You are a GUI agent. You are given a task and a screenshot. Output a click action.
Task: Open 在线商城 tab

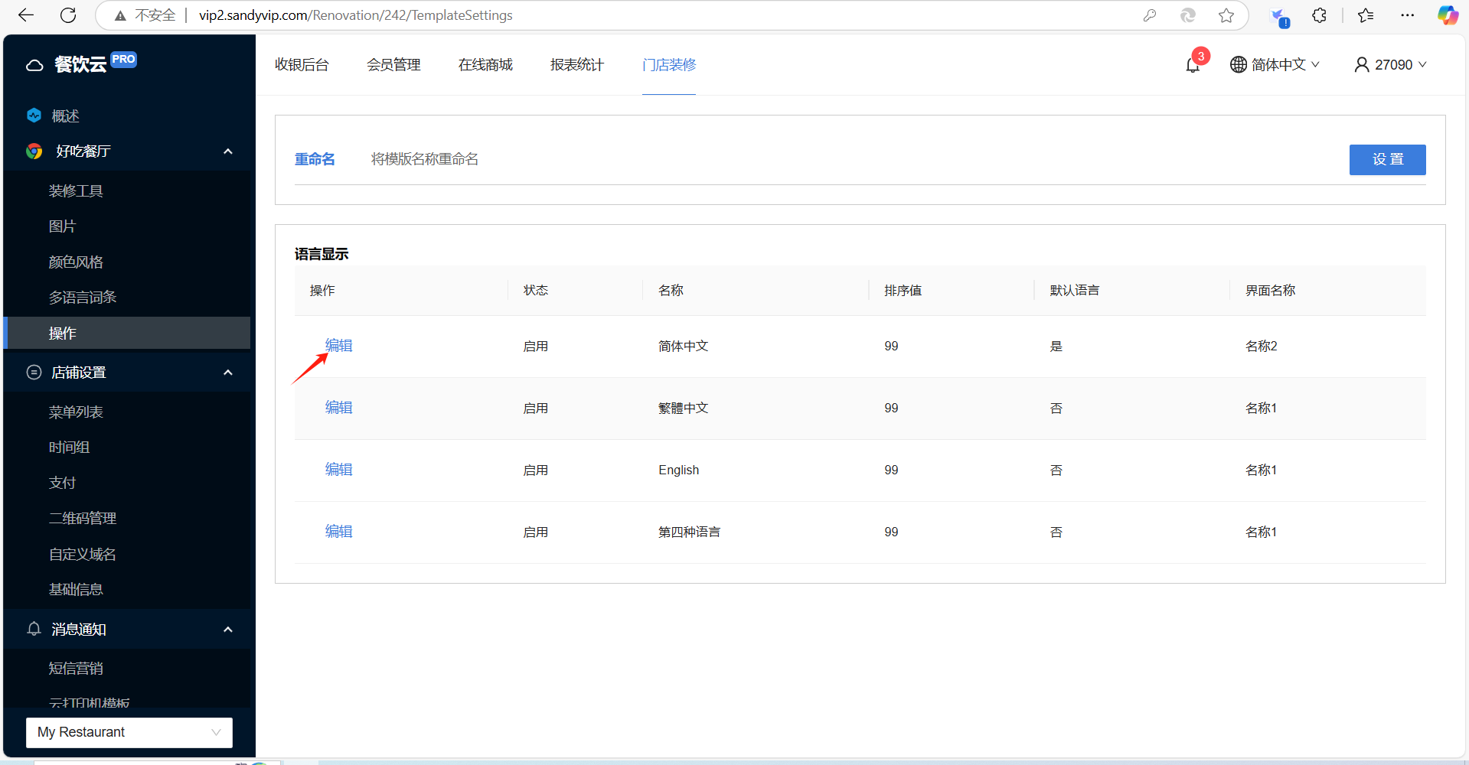click(485, 65)
